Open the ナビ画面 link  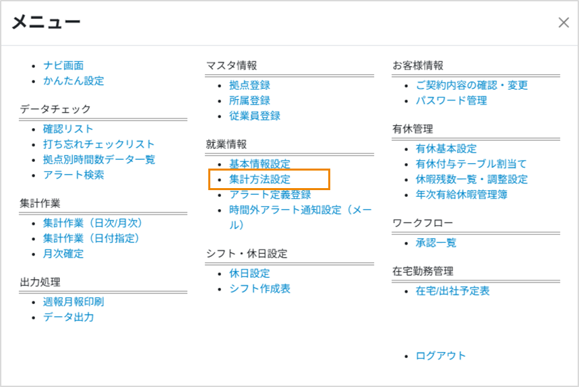point(63,65)
